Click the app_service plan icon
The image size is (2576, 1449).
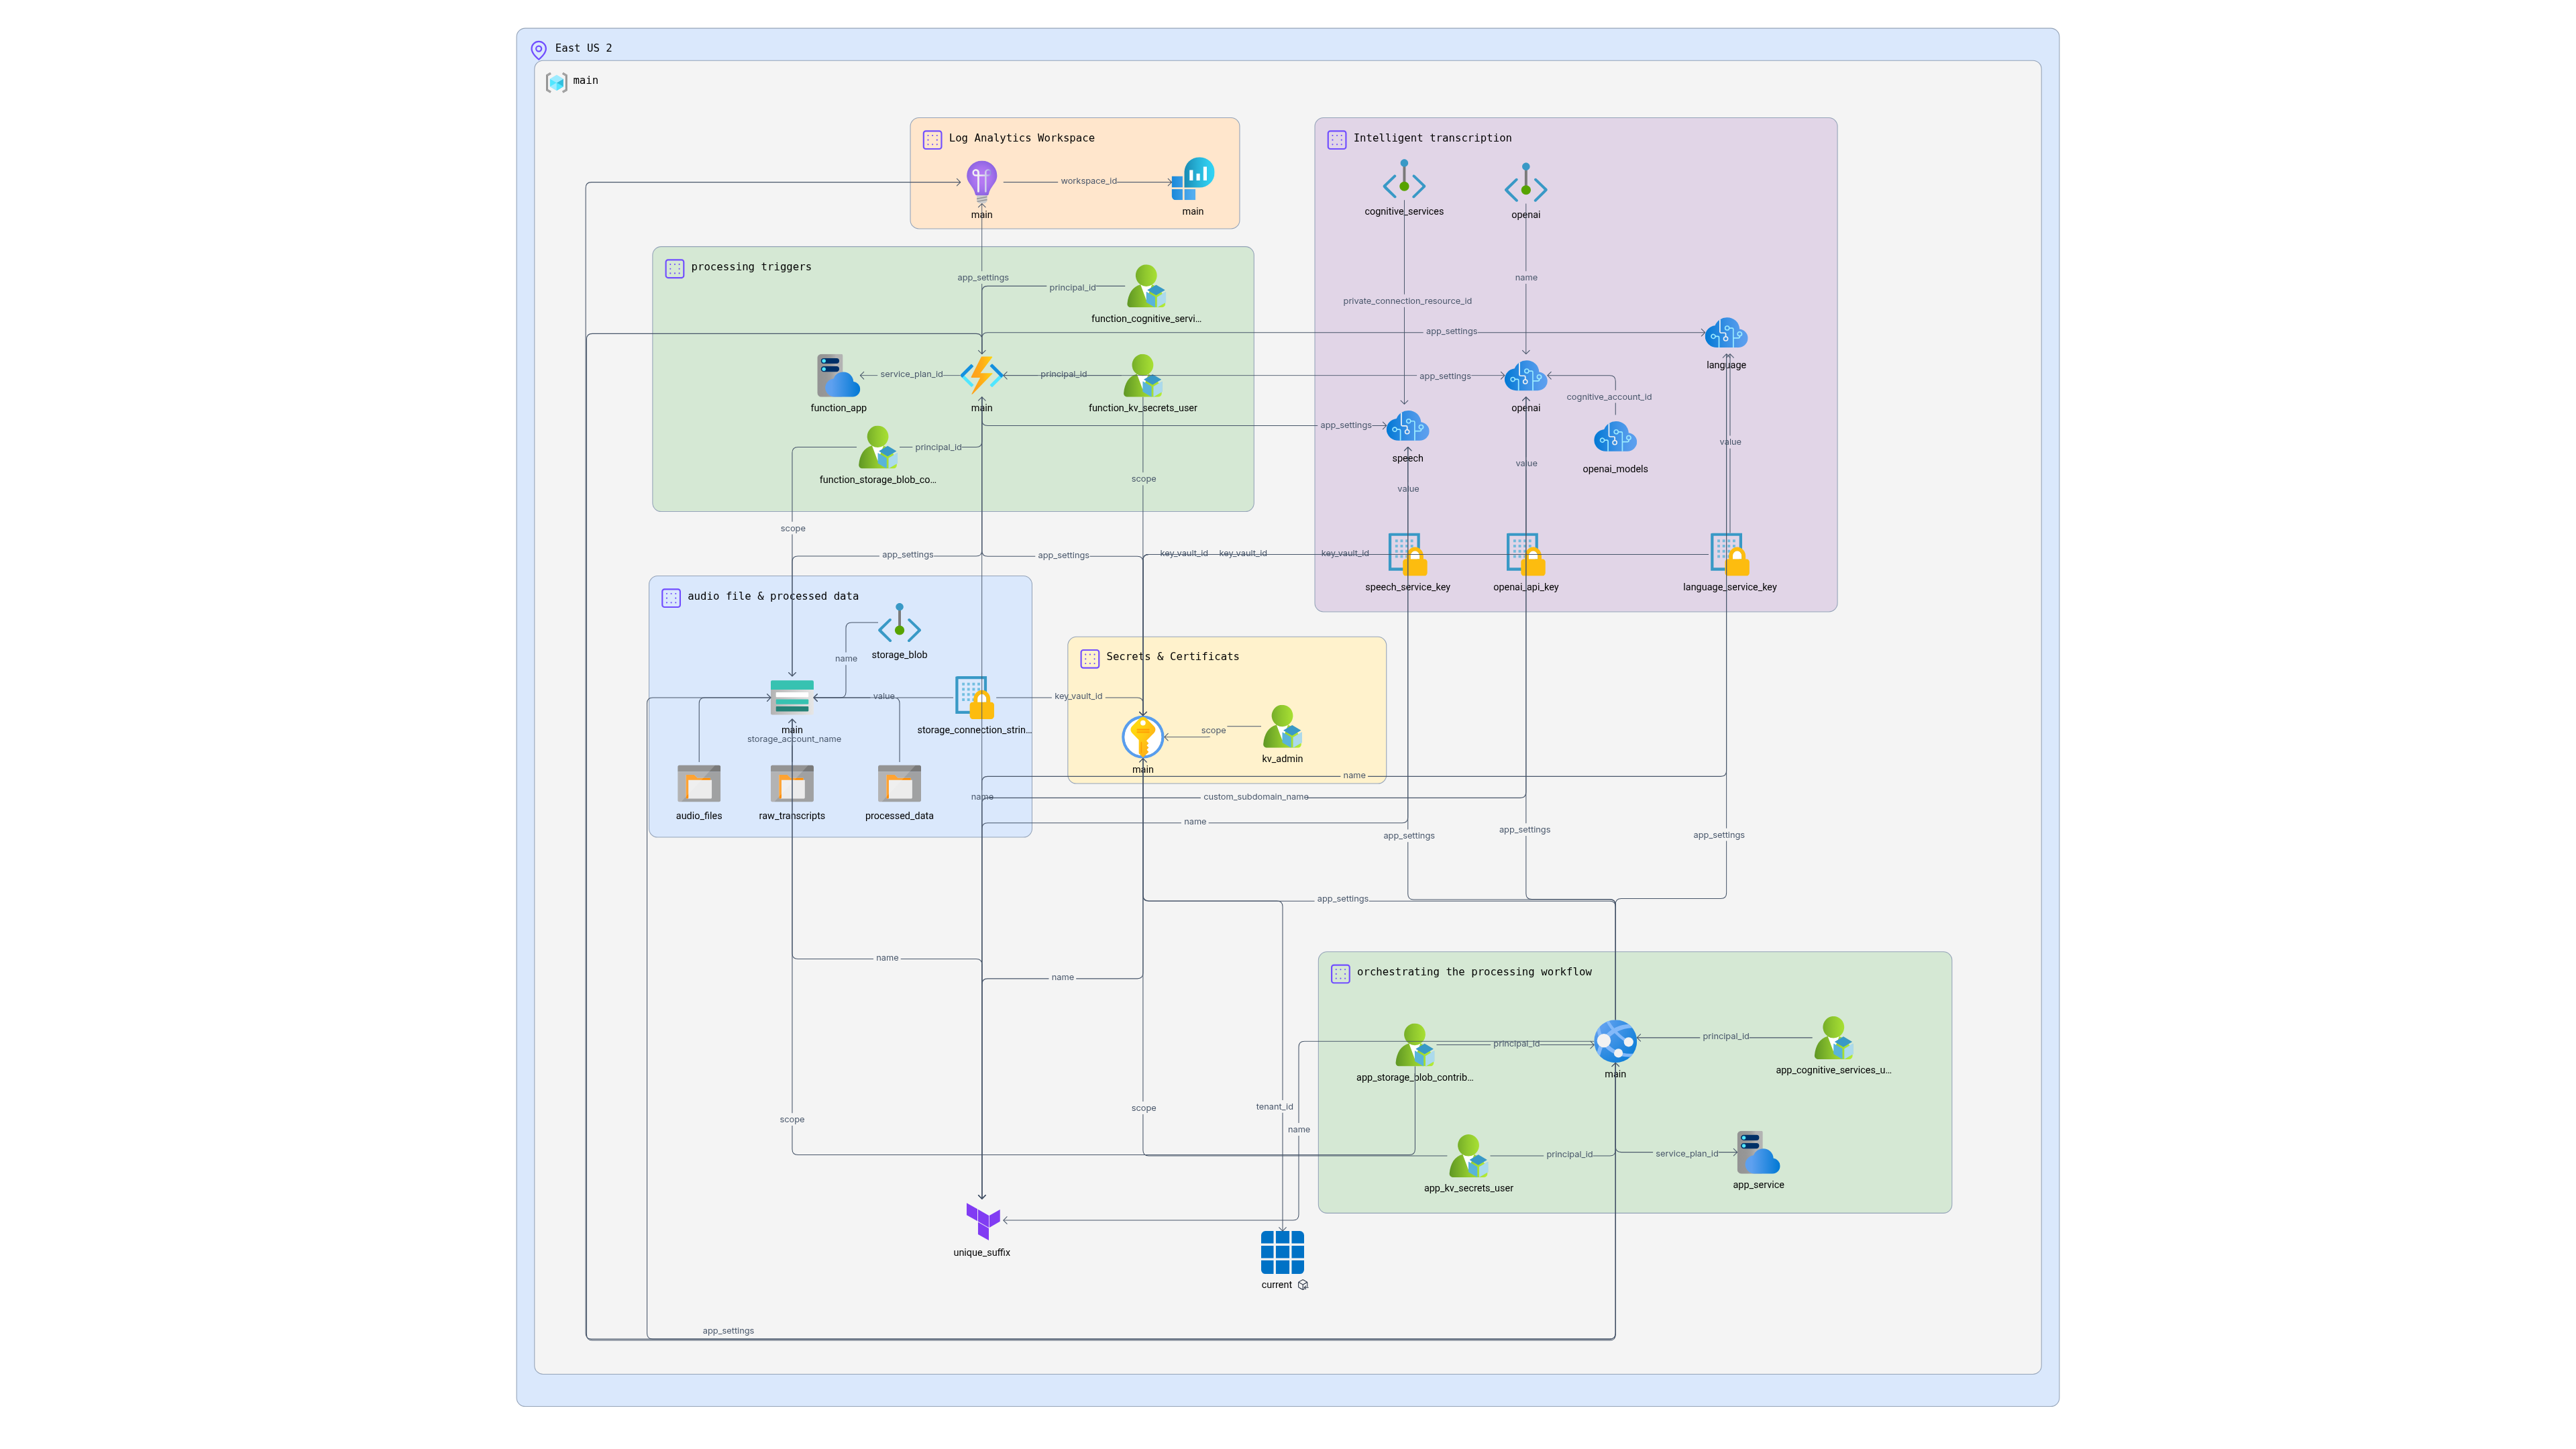1758,1153
